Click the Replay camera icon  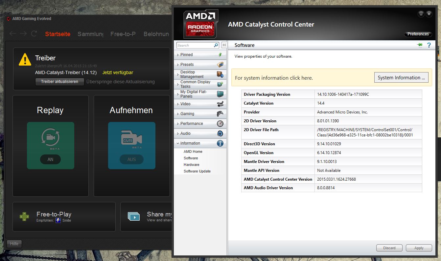[50, 137]
